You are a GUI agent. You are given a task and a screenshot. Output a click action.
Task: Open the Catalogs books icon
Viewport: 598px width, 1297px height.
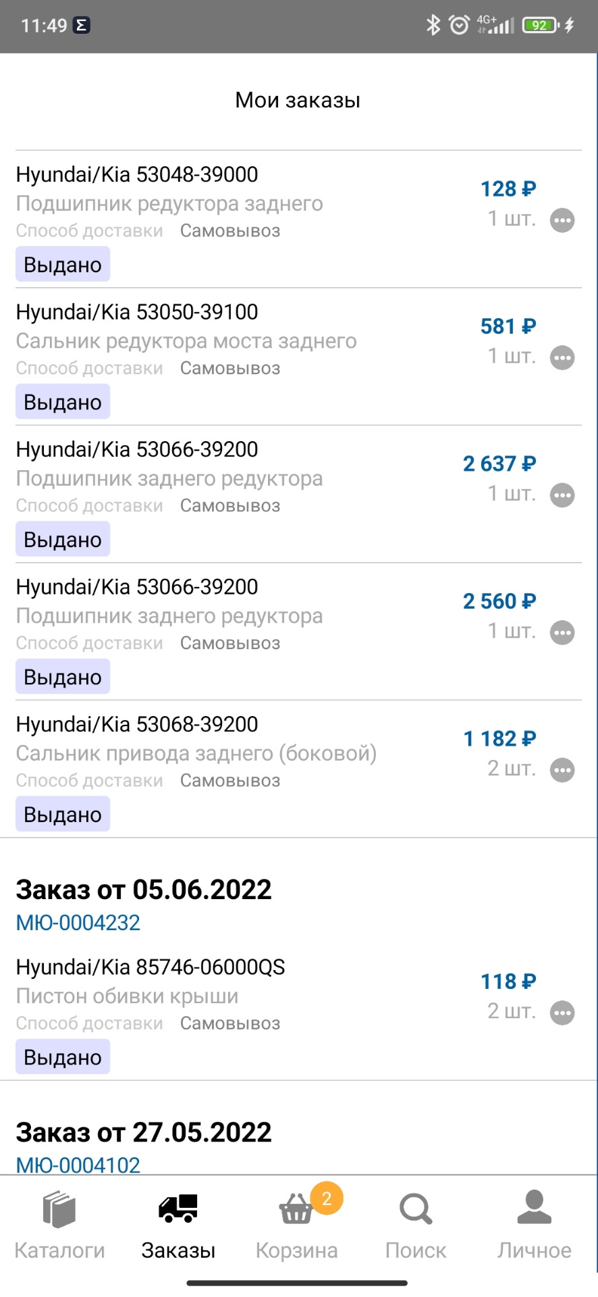coord(59,1209)
